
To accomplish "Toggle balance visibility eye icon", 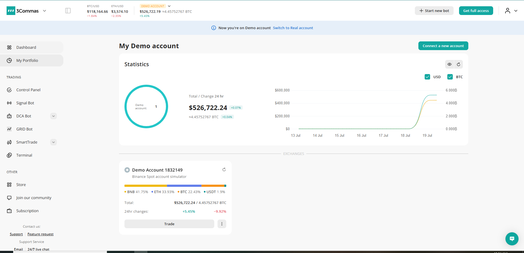I will tap(449, 64).
